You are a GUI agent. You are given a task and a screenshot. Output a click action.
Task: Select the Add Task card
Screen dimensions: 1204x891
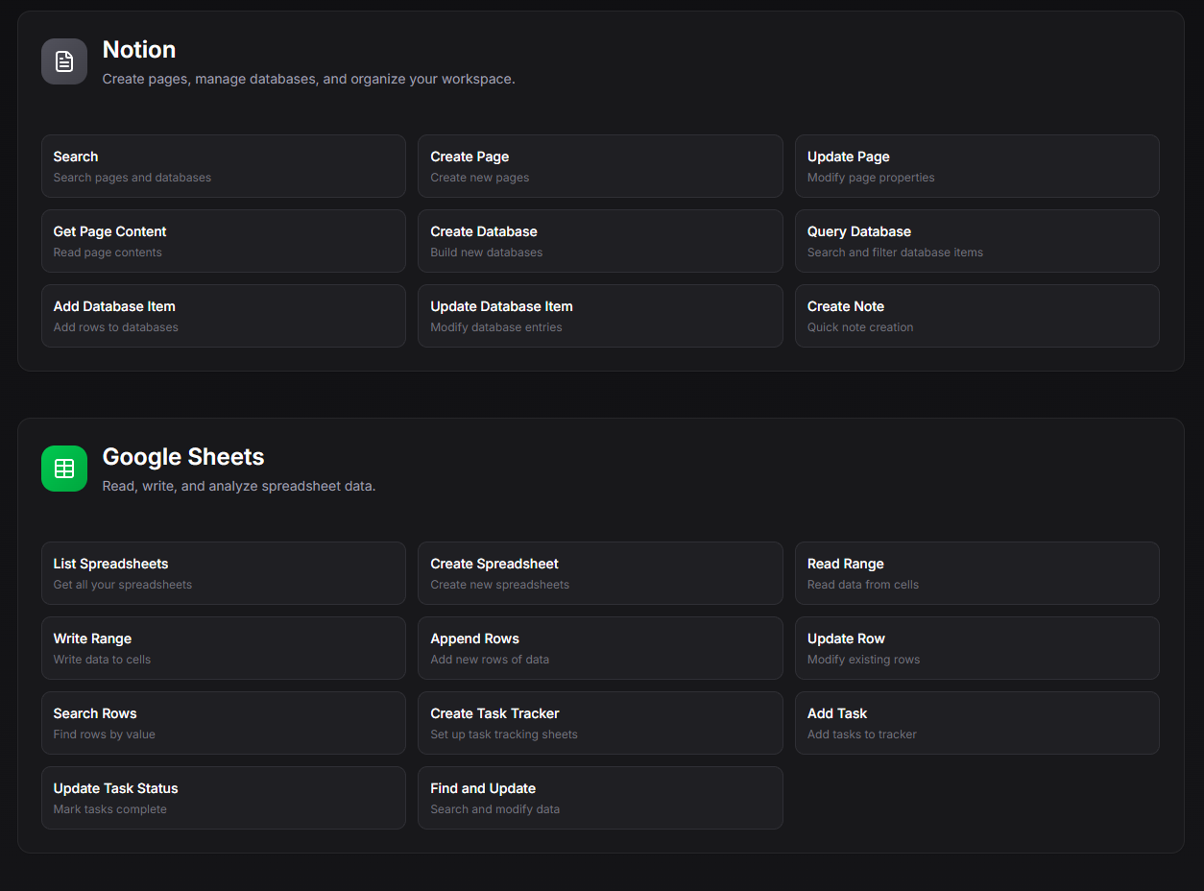coord(977,723)
